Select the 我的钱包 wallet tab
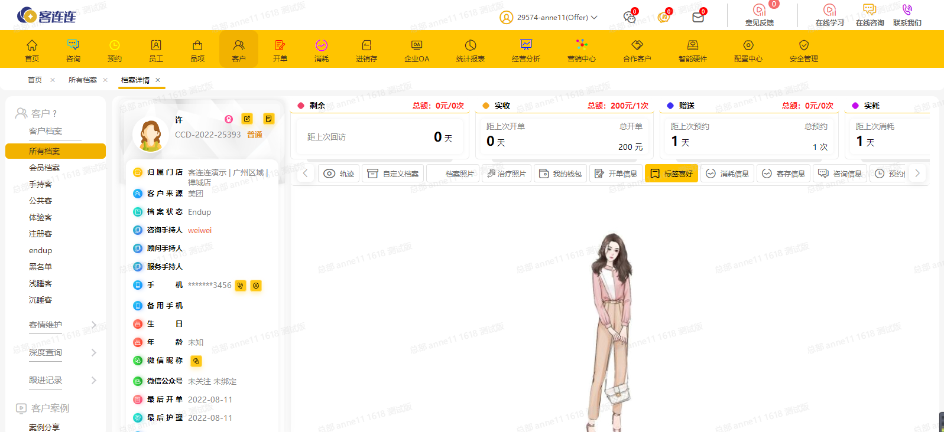Image resolution: width=944 pixels, height=432 pixels. click(560, 174)
